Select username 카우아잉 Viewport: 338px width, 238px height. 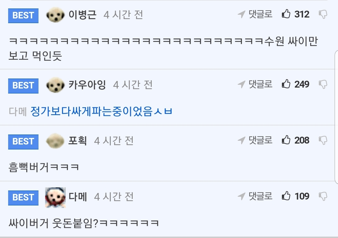pos(87,84)
